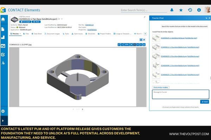Image resolution: width=211 pixels, height=140 pixels.
Task: Open the notifications bell
Action: 172,10
